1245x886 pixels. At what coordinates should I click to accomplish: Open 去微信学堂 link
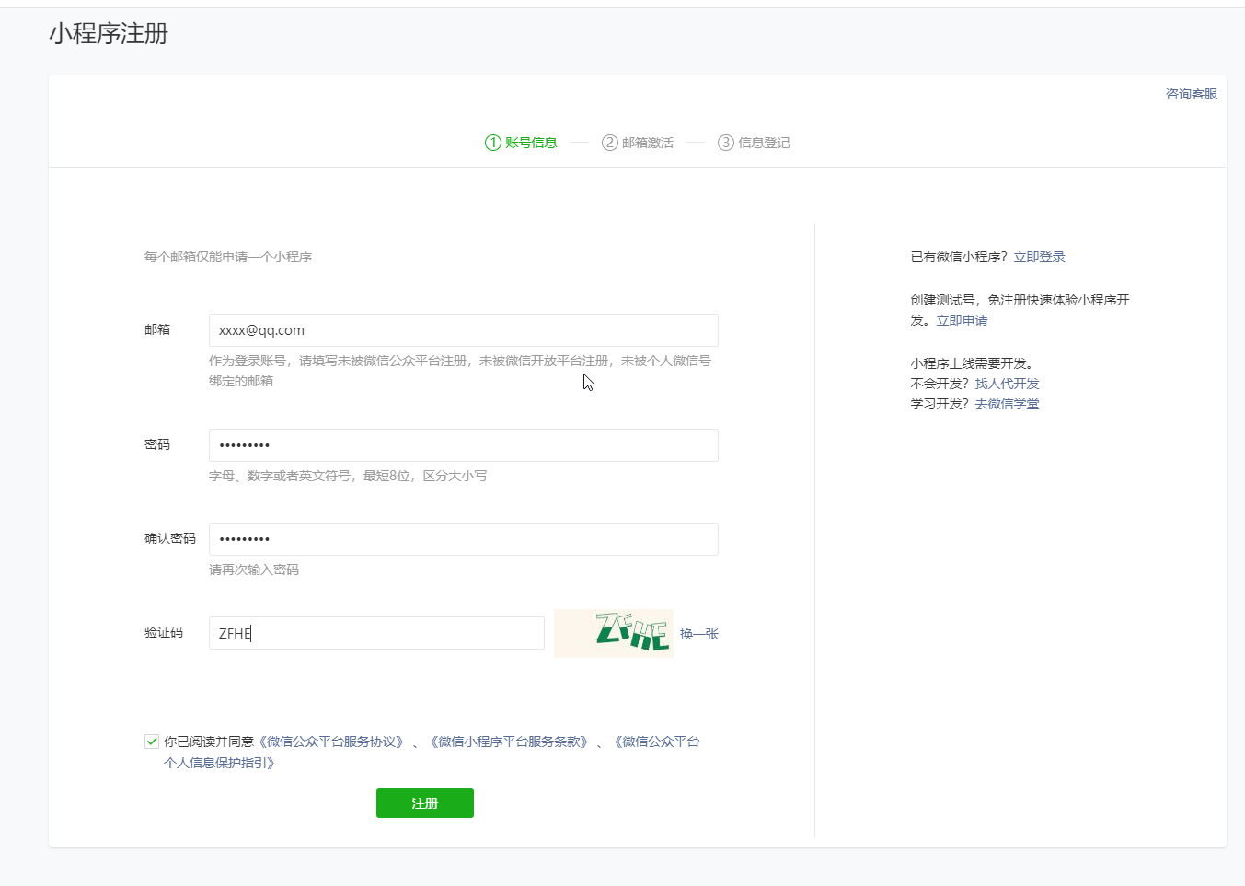(1008, 404)
